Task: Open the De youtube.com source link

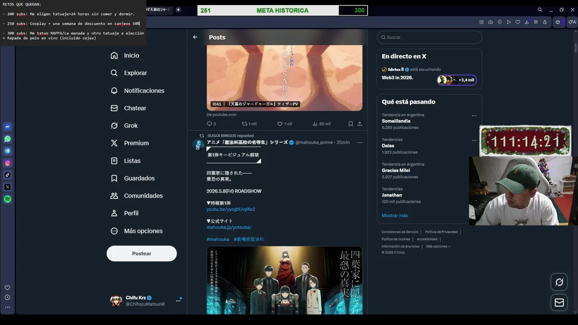Action: [221, 115]
